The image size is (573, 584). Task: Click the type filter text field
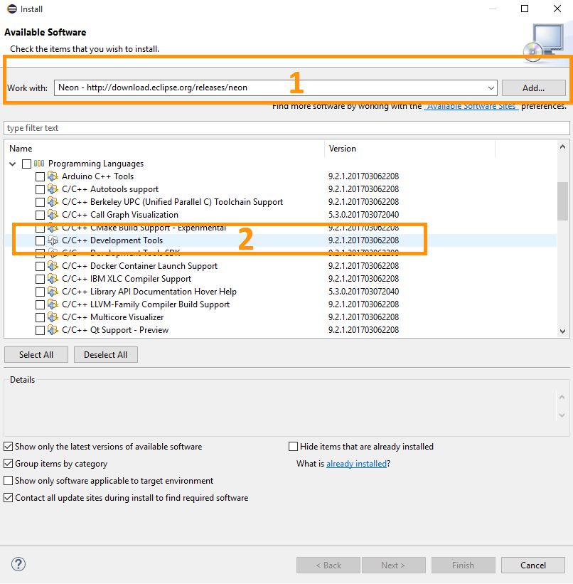[x=284, y=127]
